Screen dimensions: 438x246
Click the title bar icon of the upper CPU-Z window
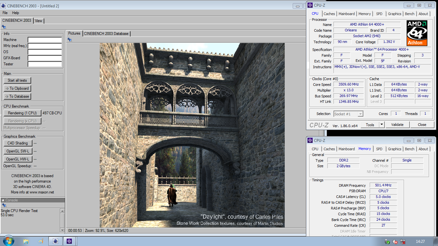point(310,5)
